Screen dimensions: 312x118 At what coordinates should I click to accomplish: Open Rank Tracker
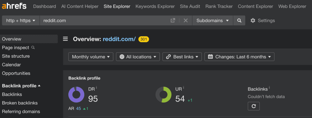[x=219, y=6]
